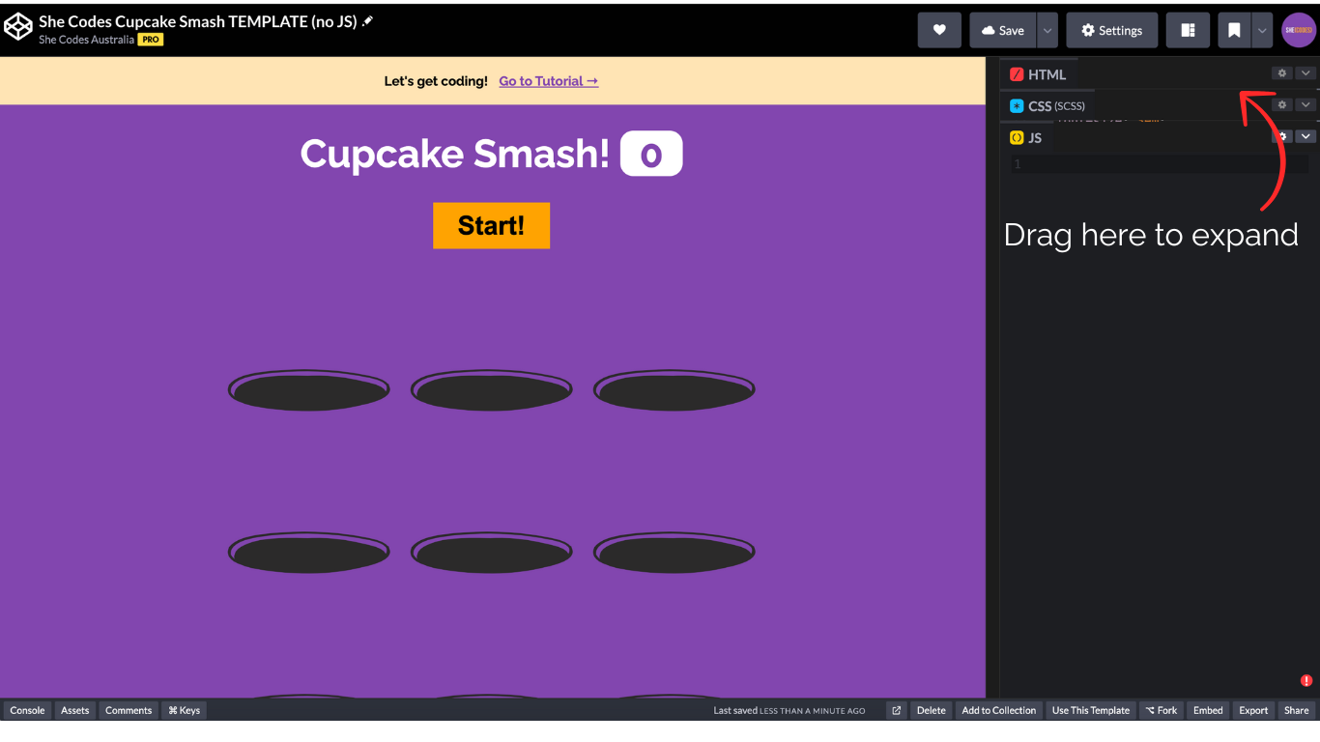Toggle the Assets panel

point(74,710)
